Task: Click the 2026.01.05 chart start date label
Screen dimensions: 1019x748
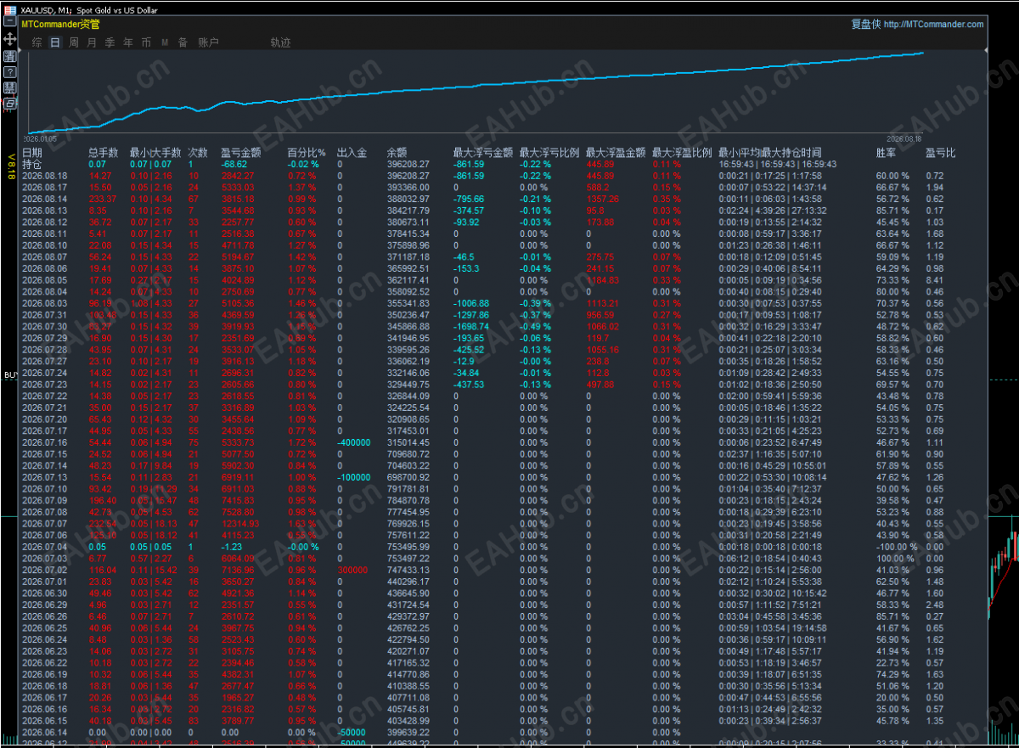Action: coord(40,138)
